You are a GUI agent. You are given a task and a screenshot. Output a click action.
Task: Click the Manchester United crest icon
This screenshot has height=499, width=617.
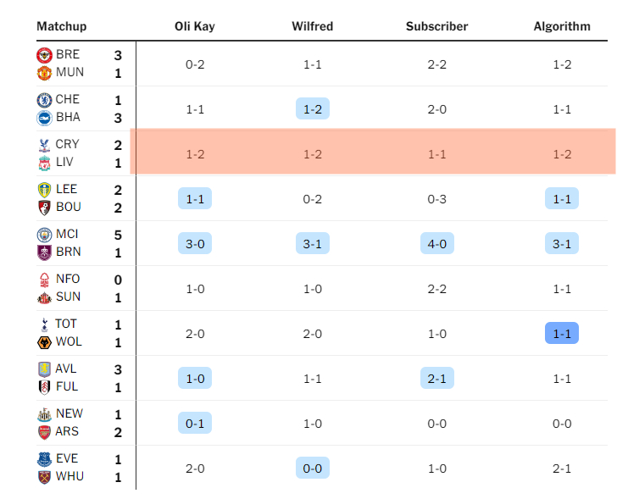pos(44,73)
